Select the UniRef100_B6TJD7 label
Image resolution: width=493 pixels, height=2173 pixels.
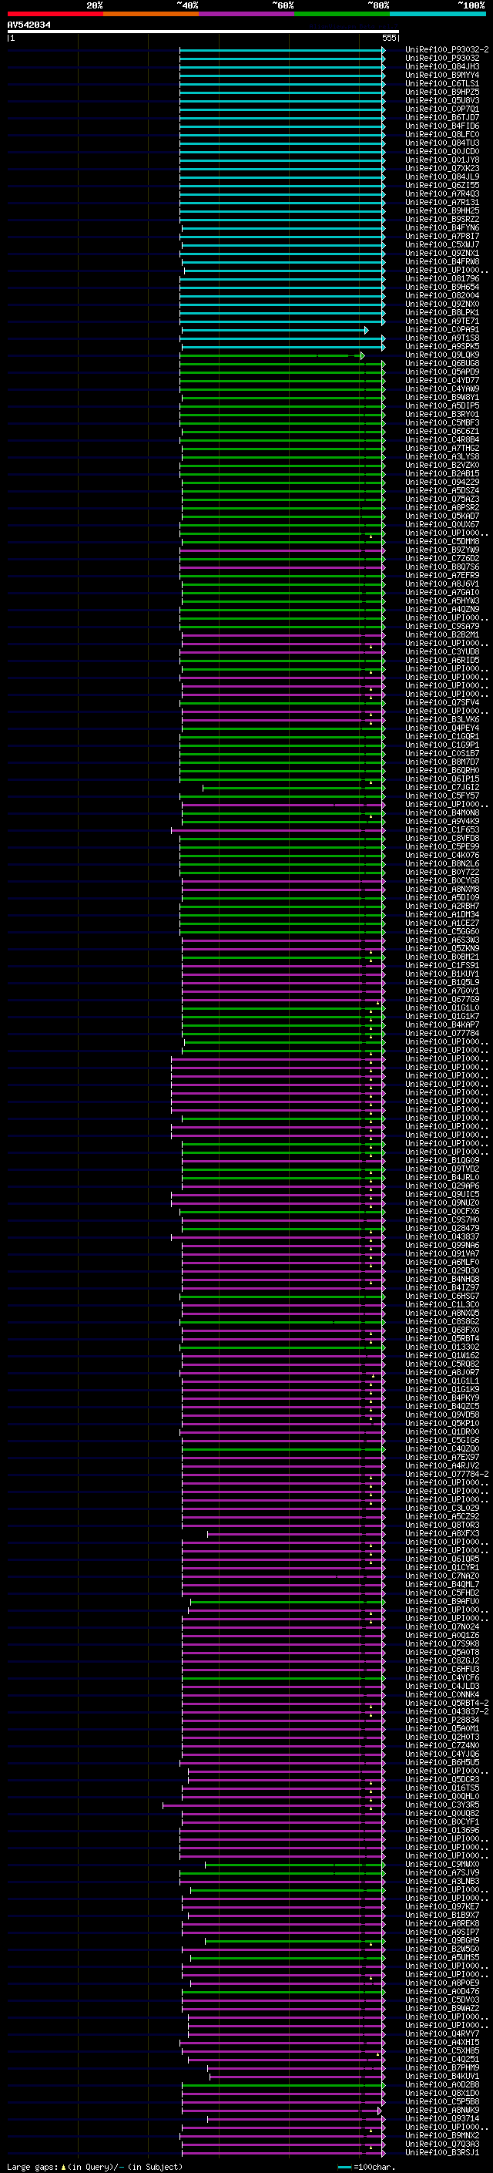[x=442, y=117]
